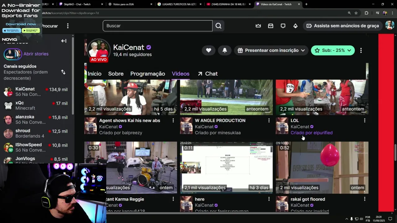Viewport: 397px width, 223px height.
Task: Select the Vídeos channel tab
Action: coord(181,74)
